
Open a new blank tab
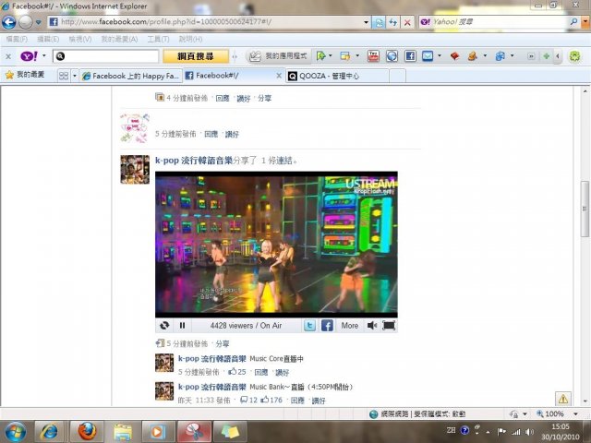coord(397,76)
